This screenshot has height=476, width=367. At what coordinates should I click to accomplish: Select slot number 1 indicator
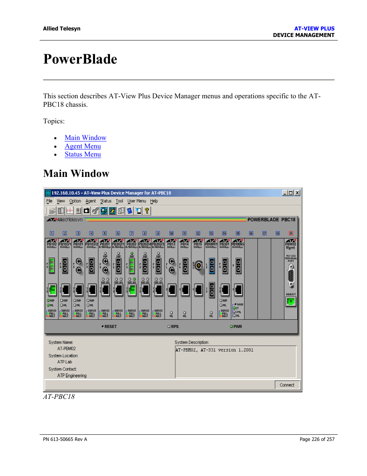click(x=52, y=234)
